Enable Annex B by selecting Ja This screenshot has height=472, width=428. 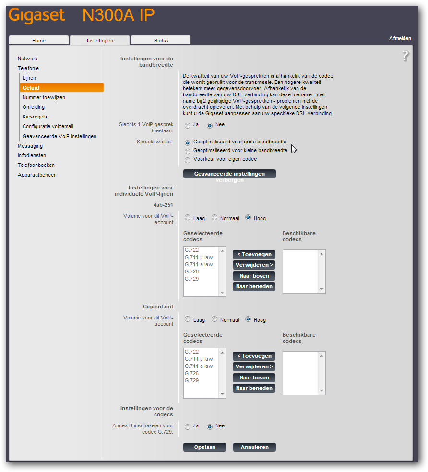[188, 427]
